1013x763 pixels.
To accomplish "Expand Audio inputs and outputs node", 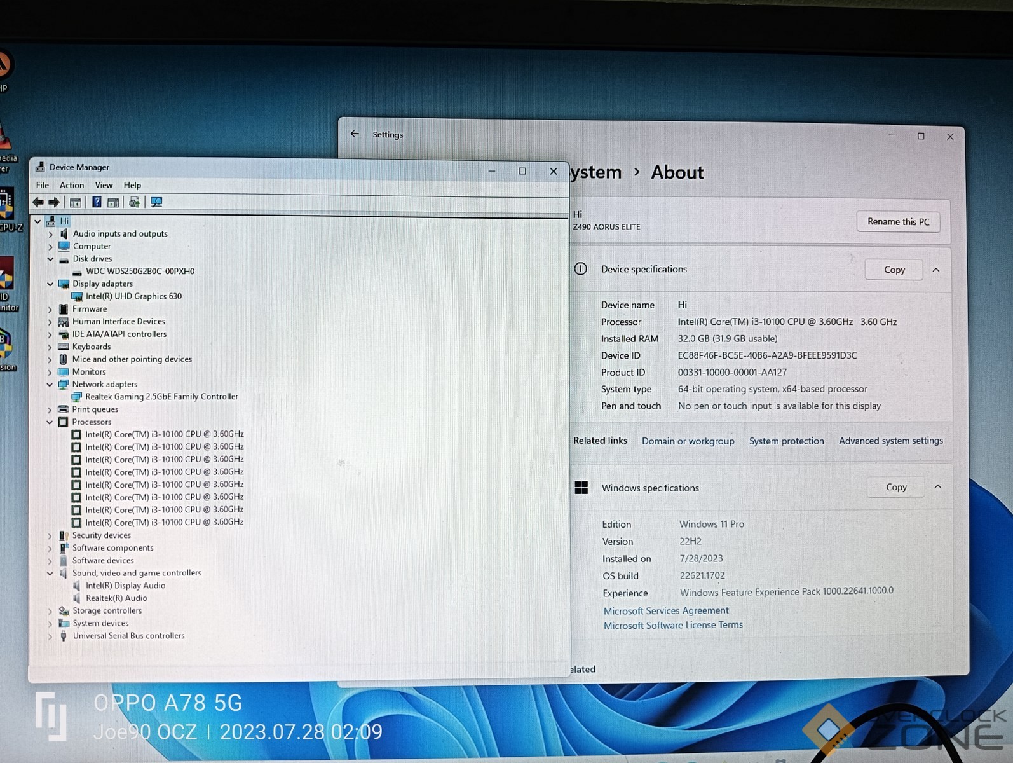I will (50, 234).
